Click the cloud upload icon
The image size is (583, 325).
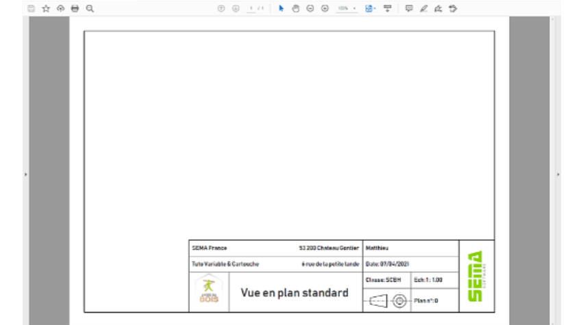tap(60, 8)
